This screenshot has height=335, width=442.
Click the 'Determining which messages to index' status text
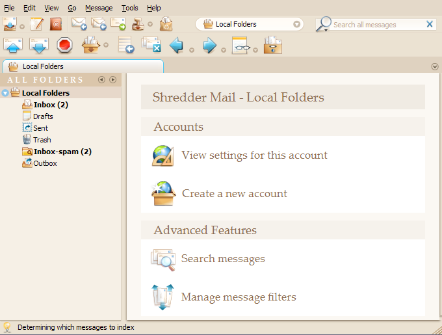click(76, 327)
